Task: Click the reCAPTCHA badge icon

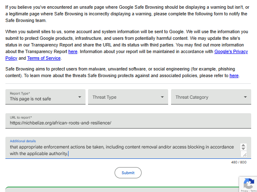Action: point(249,183)
